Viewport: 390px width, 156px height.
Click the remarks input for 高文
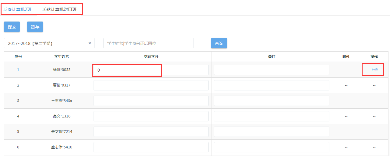(x=271, y=116)
